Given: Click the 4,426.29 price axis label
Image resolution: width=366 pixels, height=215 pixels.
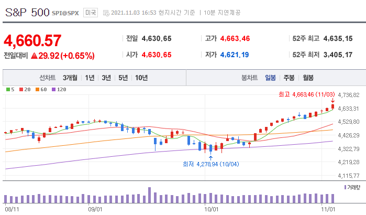Looking at the screenshot, I should pos(349,135).
